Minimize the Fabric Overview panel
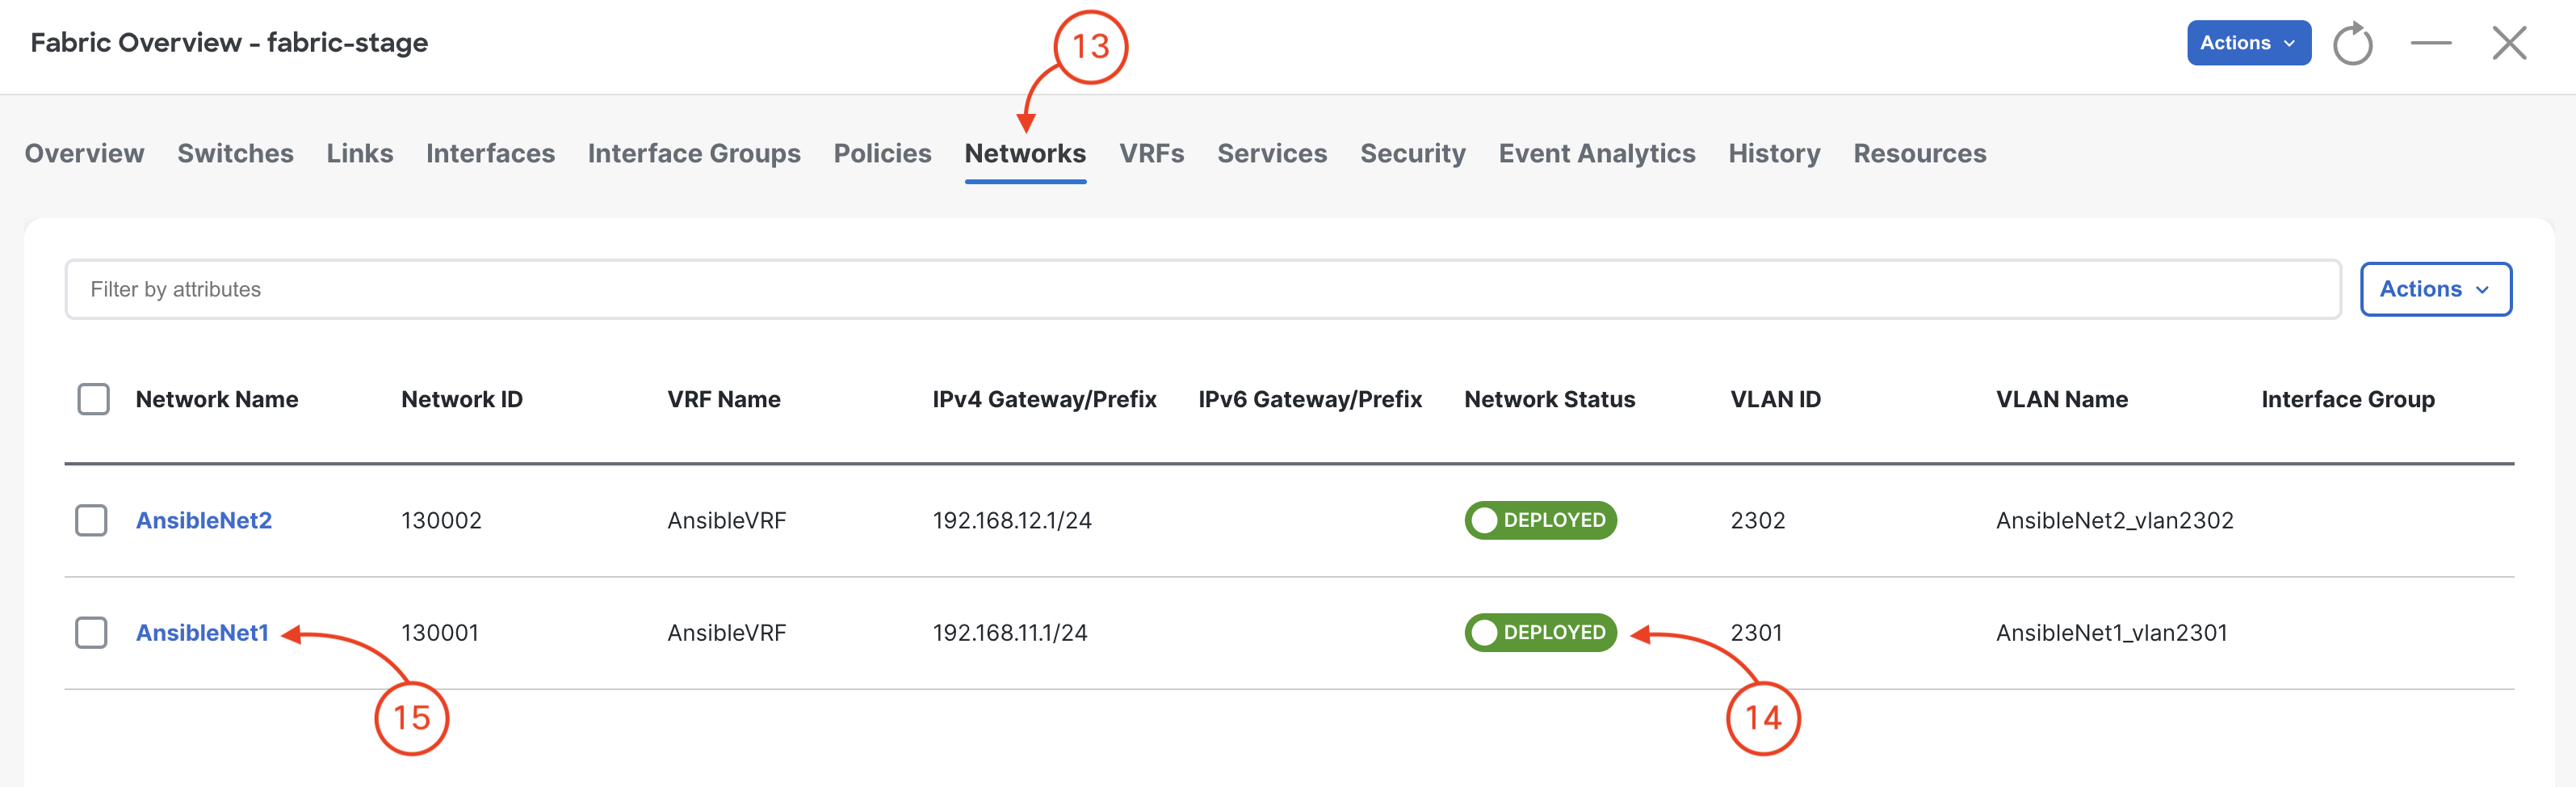 coord(2431,43)
